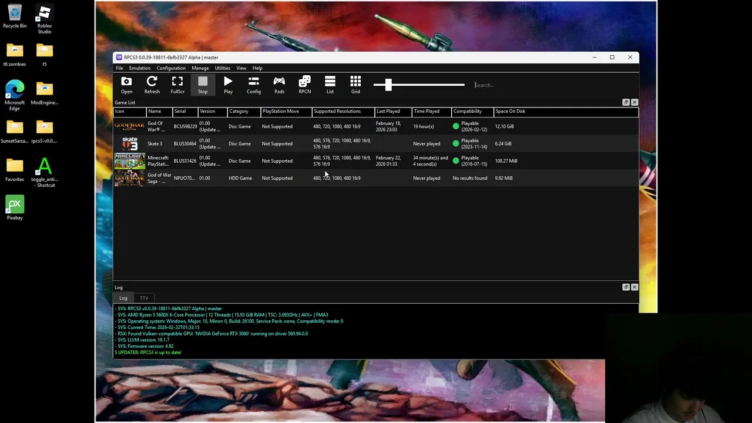
Task: Refresh the game list
Action: pos(152,85)
